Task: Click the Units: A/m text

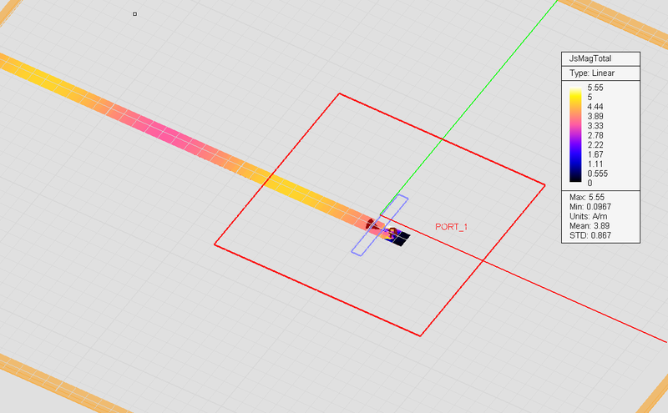Action: [588, 216]
